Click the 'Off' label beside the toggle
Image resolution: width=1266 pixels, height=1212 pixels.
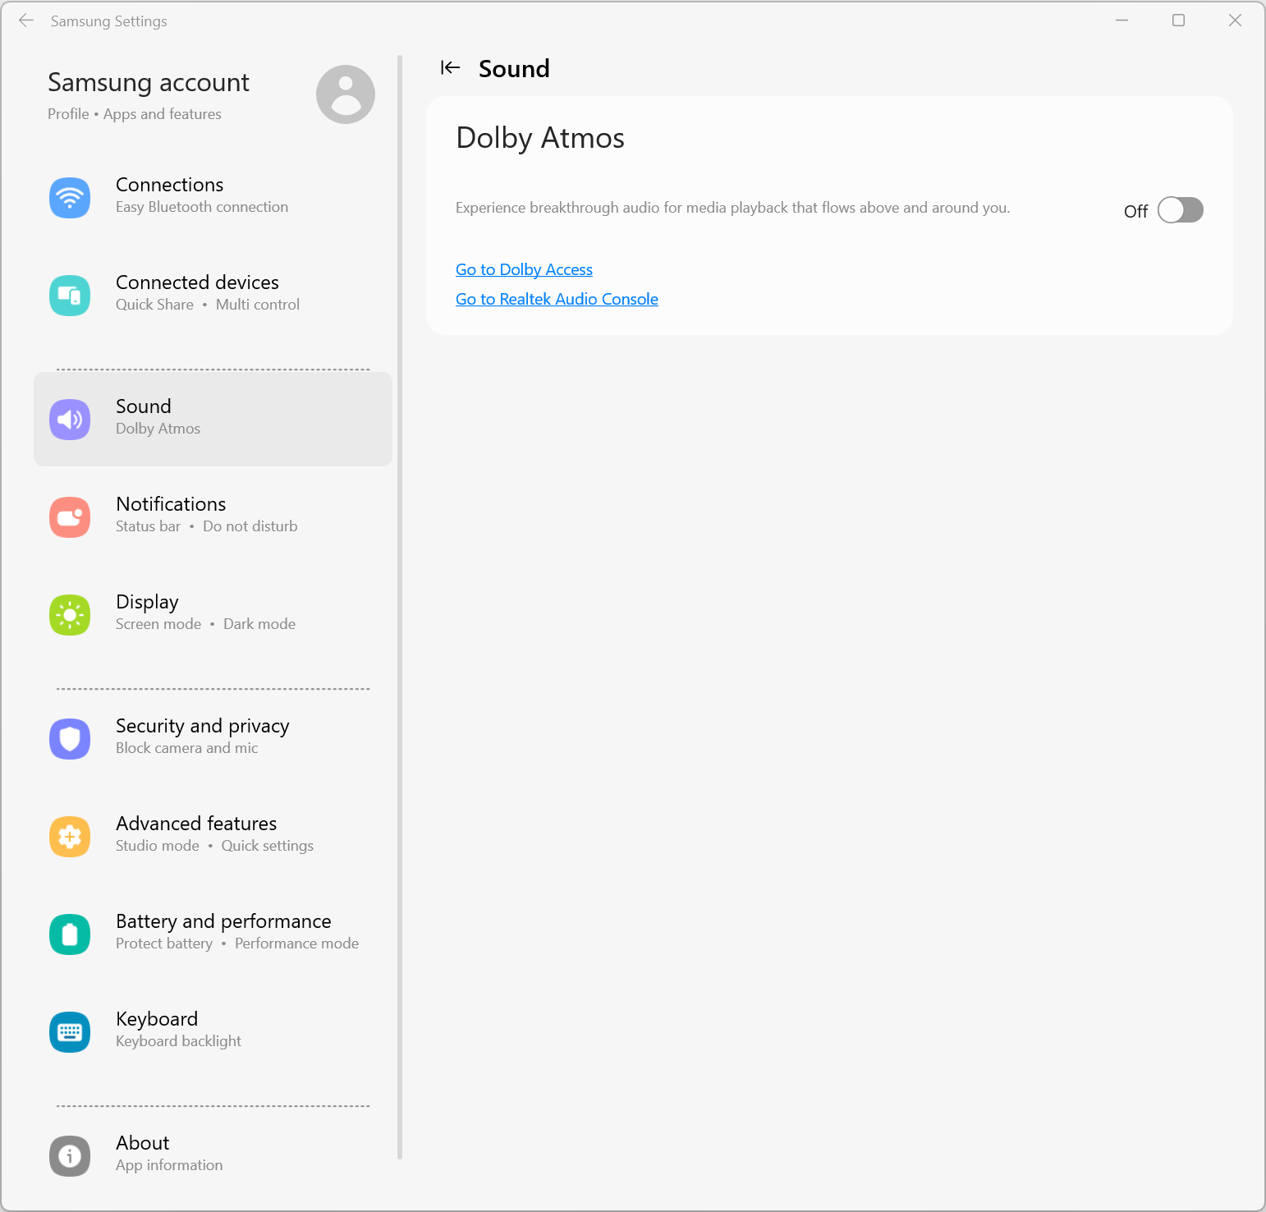[1135, 211]
